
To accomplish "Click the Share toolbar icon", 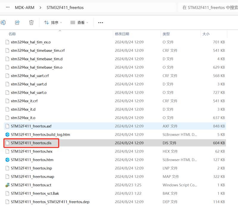I will (x=17, y=23).
